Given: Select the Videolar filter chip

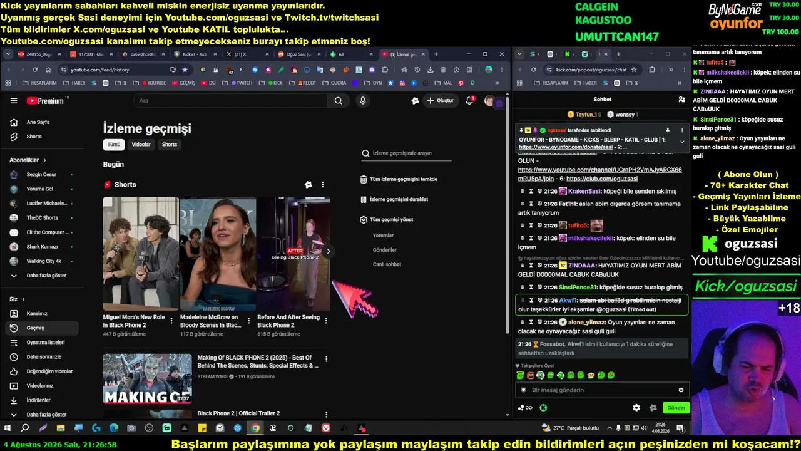Looking at the screenshot, I should coord(141,145).
